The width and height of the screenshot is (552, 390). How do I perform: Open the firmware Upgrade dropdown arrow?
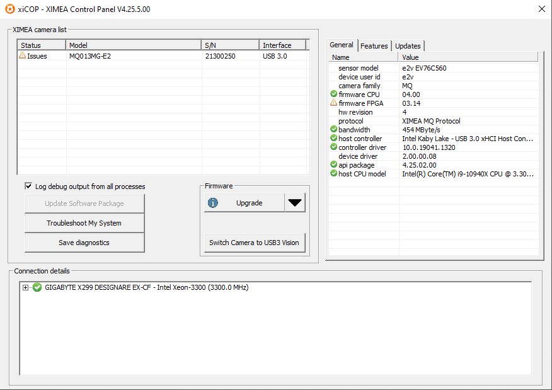295,203
